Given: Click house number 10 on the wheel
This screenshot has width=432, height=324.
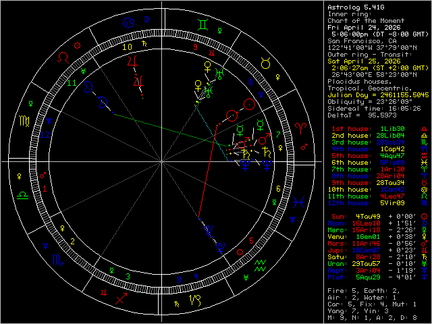Looking at the screenshot, I should coord(127,47).
